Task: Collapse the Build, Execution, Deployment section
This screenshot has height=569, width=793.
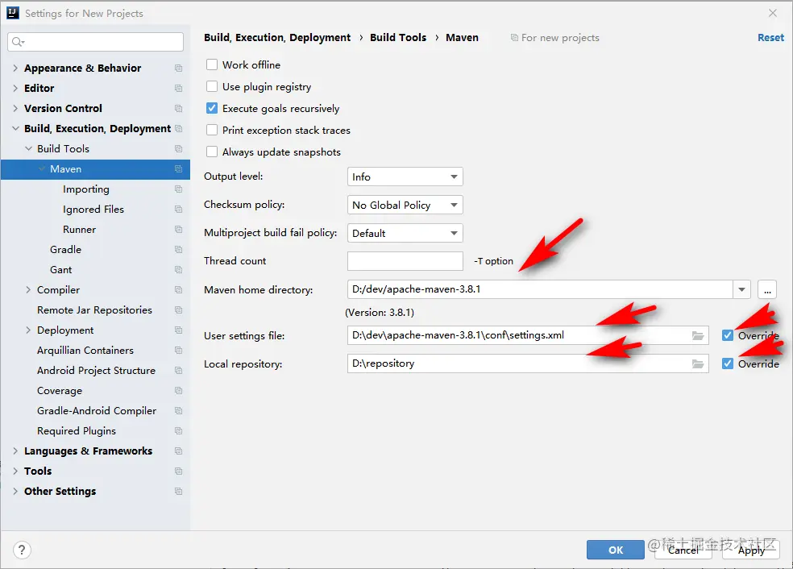Action: point(15,128)
